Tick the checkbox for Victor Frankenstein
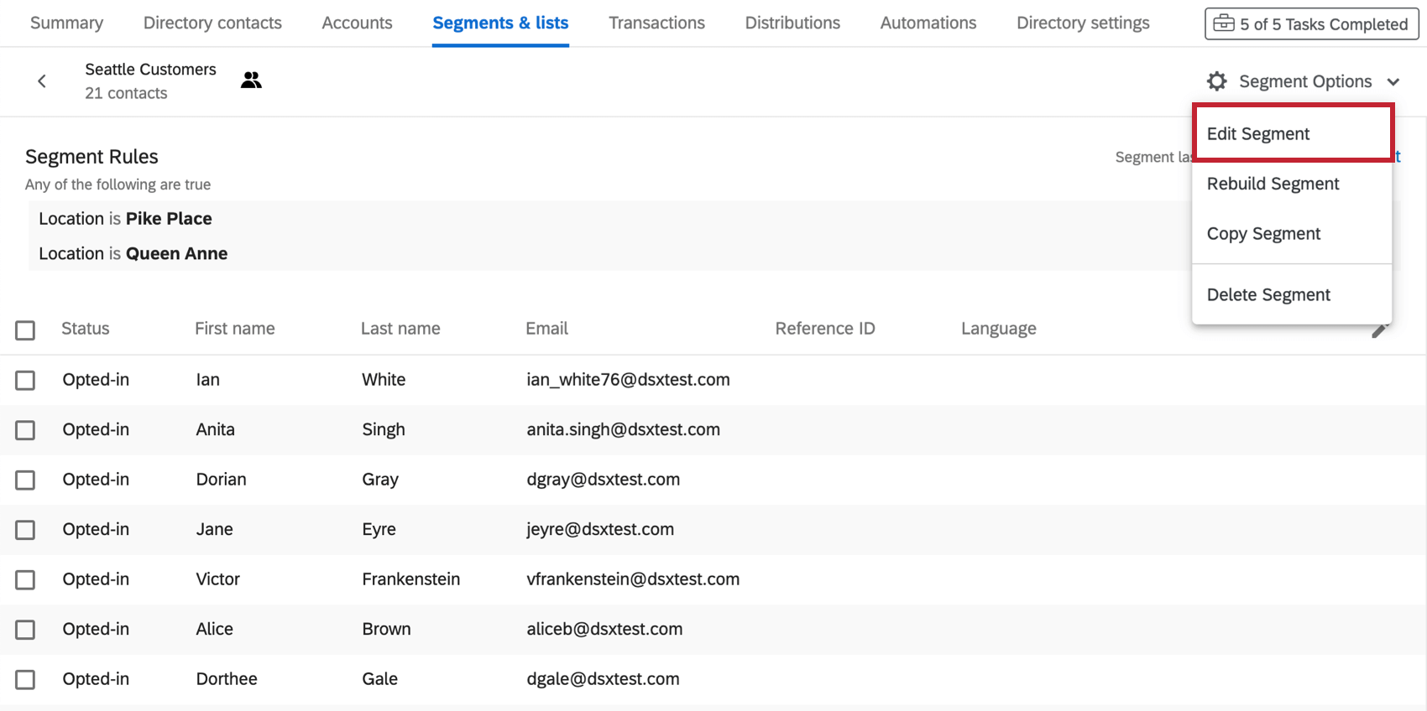This screenshot has width=1427, height=711. coord(25,579)
